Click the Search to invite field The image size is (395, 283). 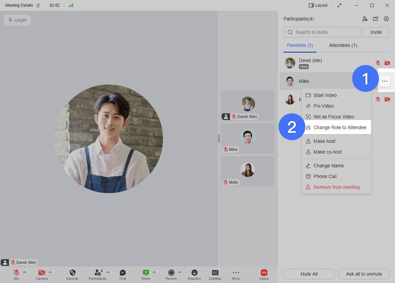pos(322,32)
